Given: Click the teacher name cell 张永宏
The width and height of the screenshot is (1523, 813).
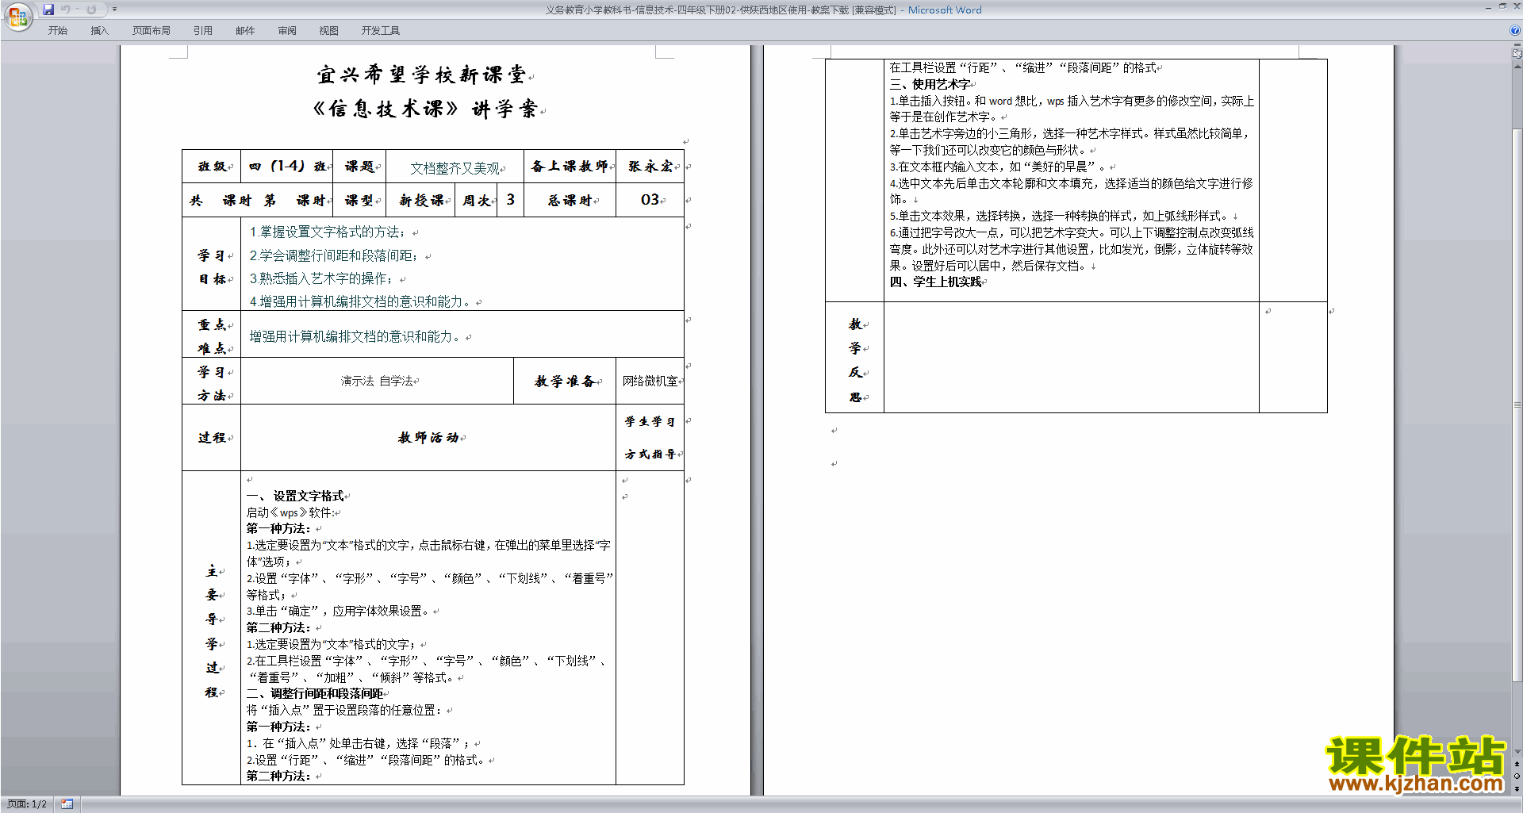Looking at the screenshot, I should [x=650, y=166].
